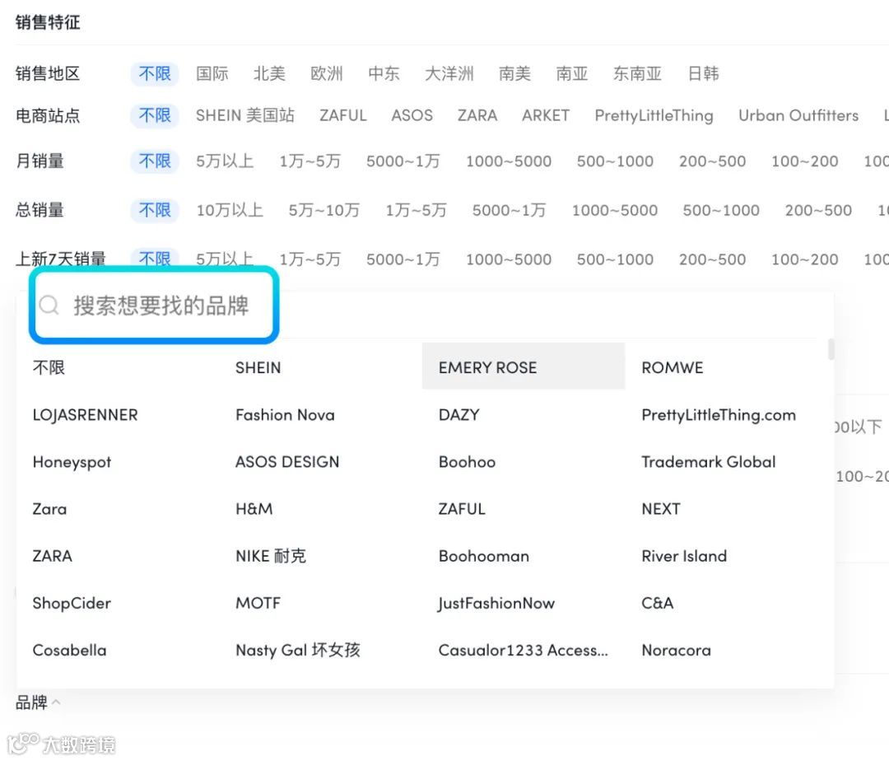Set monthly sales to 100~200
Viewport: 889px width, 761px height.
click(804, 161)
